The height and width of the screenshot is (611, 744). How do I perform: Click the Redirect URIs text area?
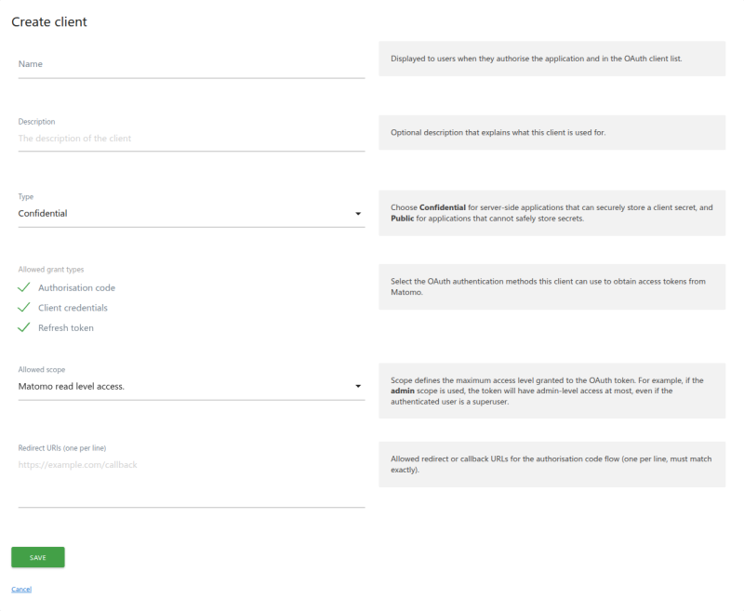click(186, 474)
